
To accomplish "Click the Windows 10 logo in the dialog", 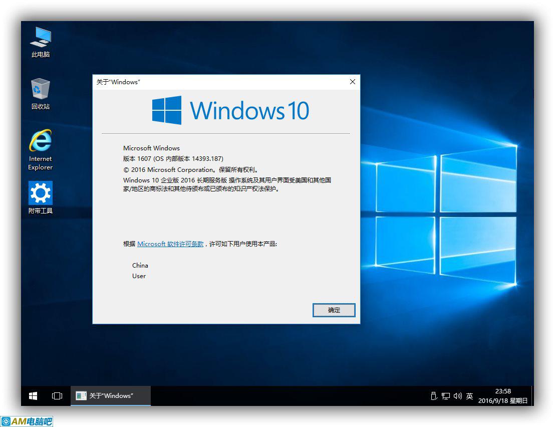I will click(230, 110).
